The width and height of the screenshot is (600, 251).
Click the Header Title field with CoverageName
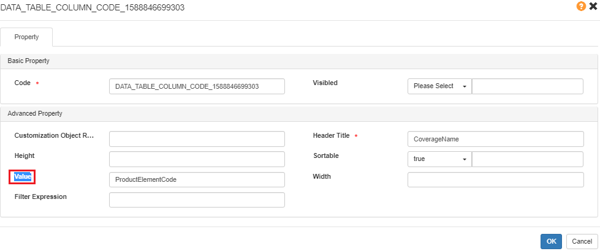(x=495, y=139)
